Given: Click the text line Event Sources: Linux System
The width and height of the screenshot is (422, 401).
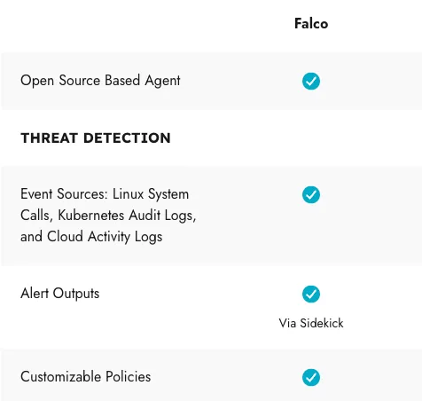Looking at the screenshot, I should pyautogui.click(x=105, y=194).
